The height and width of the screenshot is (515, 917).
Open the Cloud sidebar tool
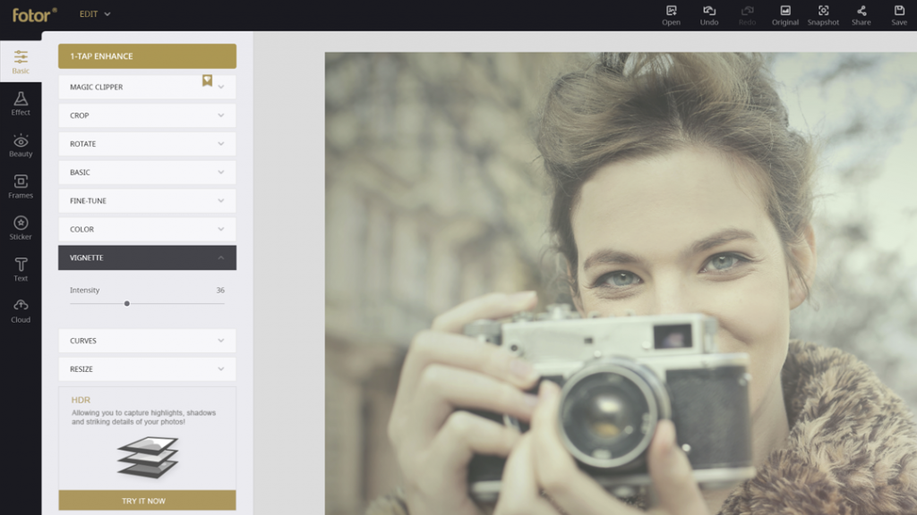click(x=21, y=310)
